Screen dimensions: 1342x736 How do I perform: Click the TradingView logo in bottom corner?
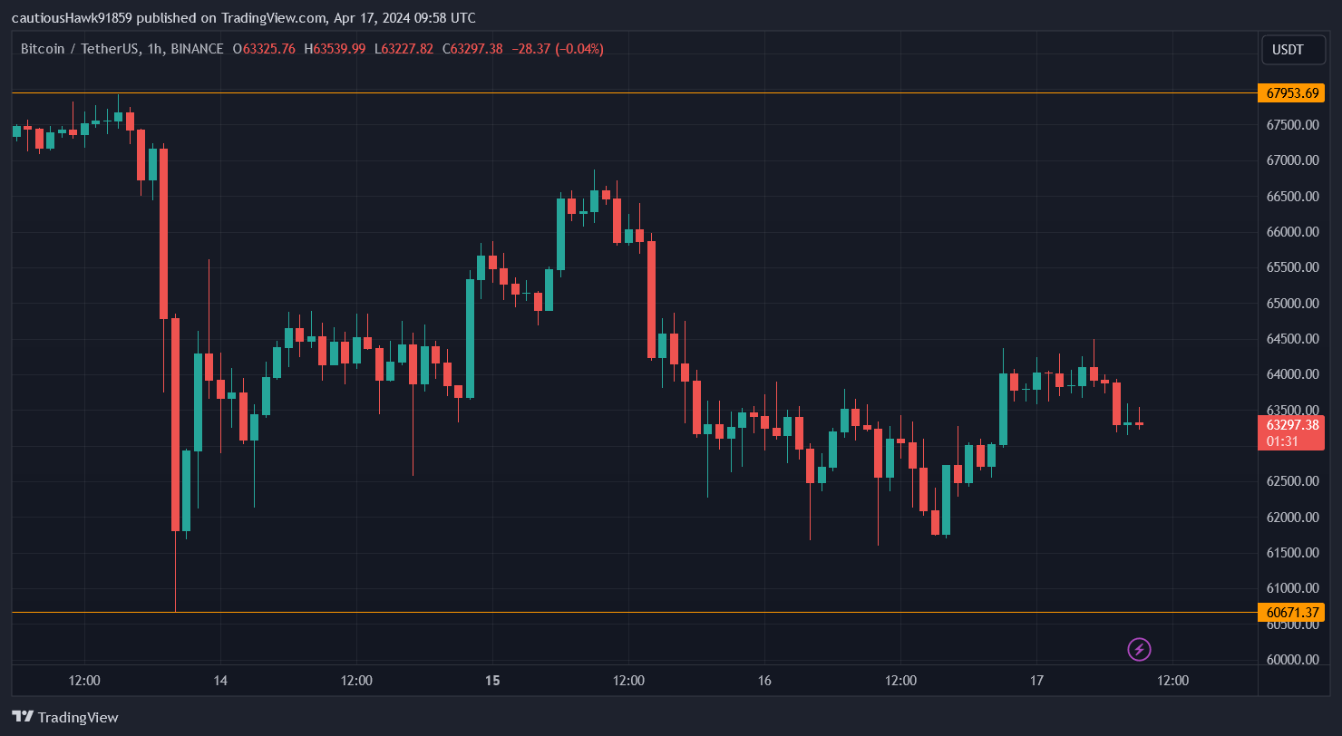click(63, 717)
